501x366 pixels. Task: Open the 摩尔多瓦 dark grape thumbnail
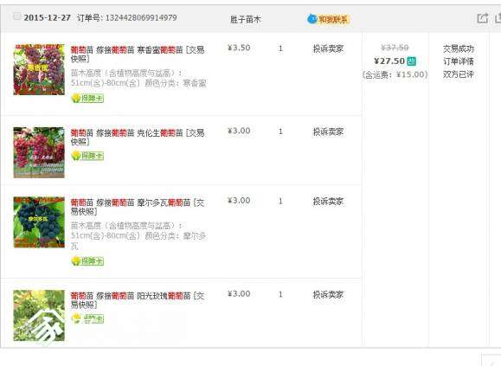pyautogui.click(x=39, y=222)
